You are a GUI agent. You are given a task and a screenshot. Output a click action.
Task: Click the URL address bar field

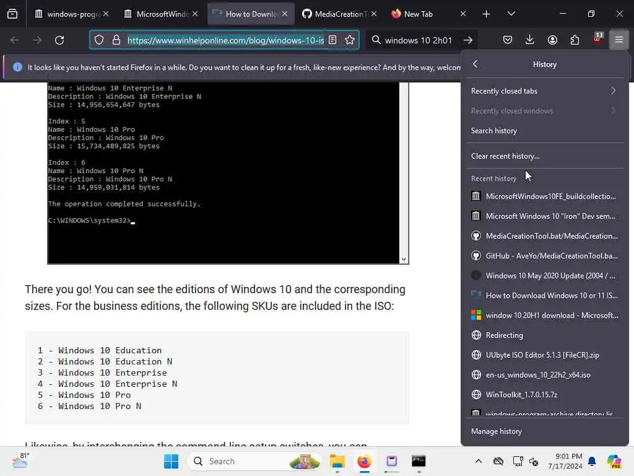225,40
